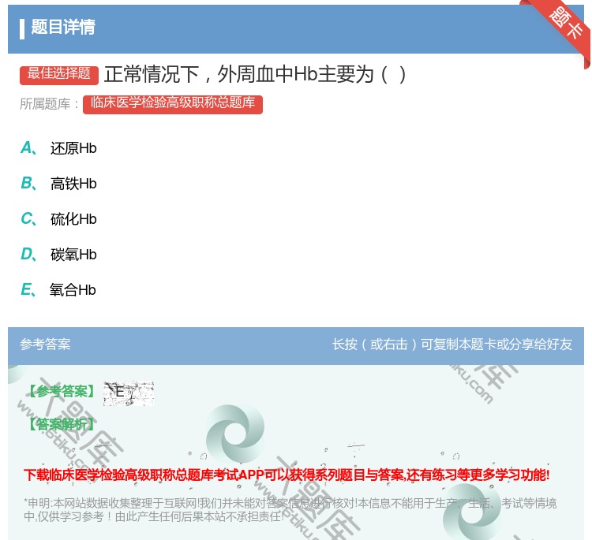
Task: Click the 所属题库 label
Action: click(49, 104)
